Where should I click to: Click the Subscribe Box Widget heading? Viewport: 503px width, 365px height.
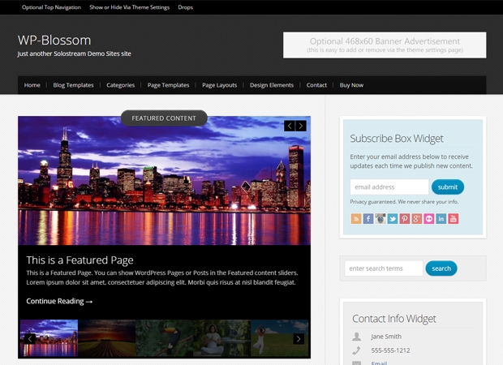[397, 139]
